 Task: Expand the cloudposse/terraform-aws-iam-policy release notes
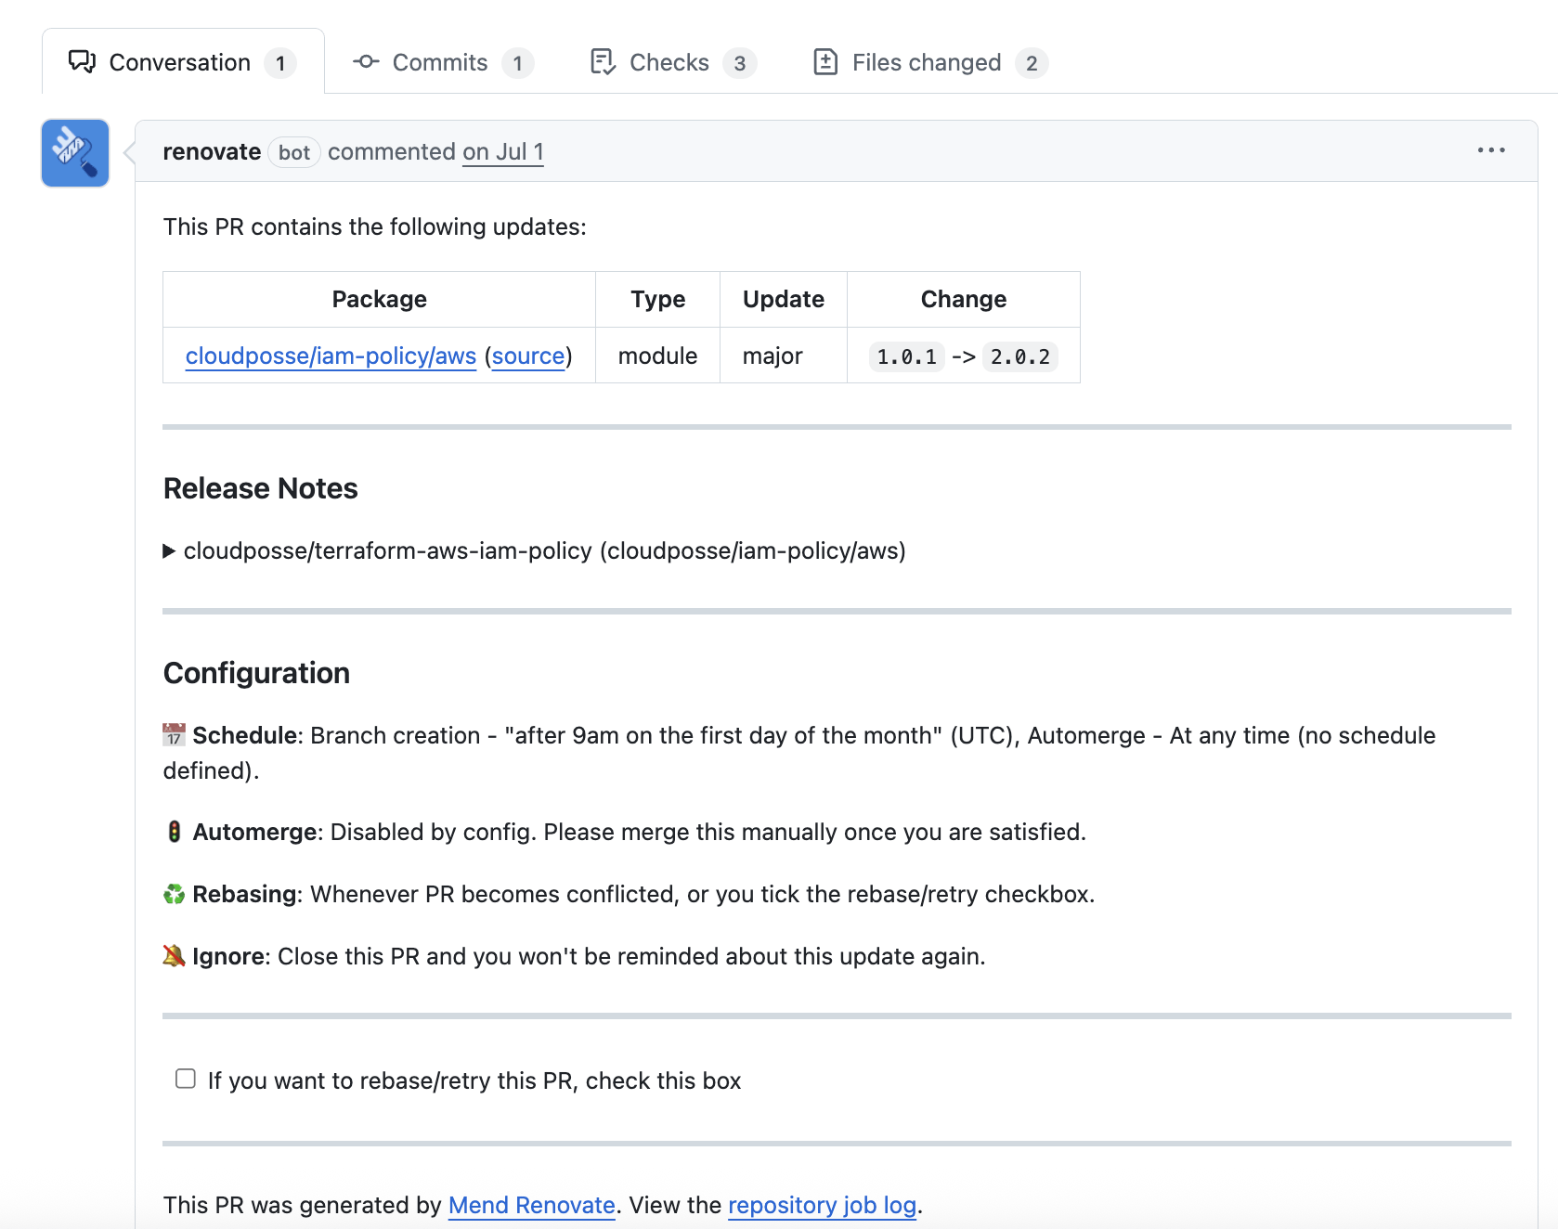[x=170, y=550]
